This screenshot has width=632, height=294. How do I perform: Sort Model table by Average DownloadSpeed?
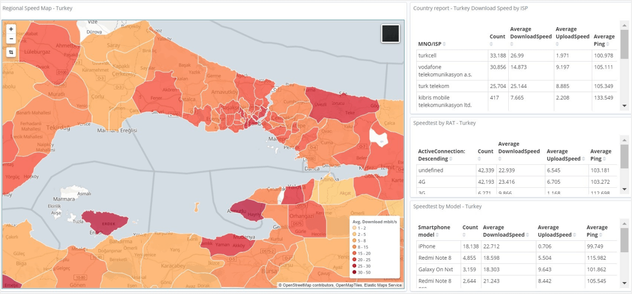(x=528, y=235)
